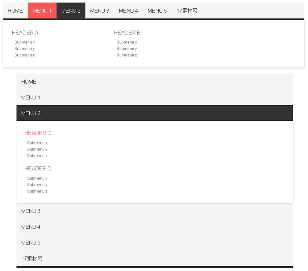308x271 pixels.
Task: Open Submenu y under HEADER B
Action: coord(127,48)
